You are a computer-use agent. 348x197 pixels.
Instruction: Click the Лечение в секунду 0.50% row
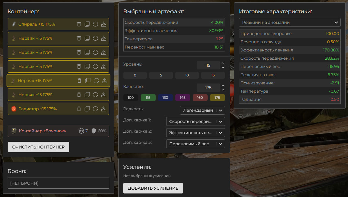290,42
